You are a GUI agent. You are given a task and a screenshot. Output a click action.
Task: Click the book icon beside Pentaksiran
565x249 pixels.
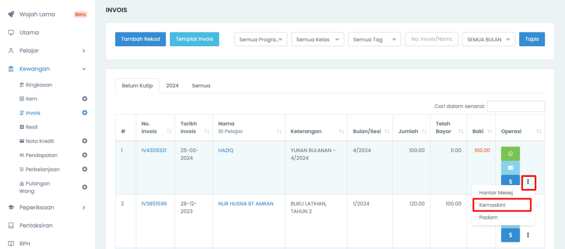tap(11, 226)
